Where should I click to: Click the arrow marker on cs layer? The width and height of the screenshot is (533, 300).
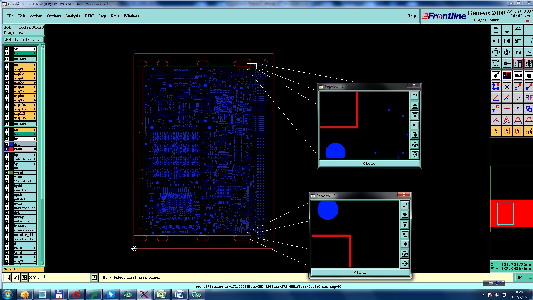point(34,65)
